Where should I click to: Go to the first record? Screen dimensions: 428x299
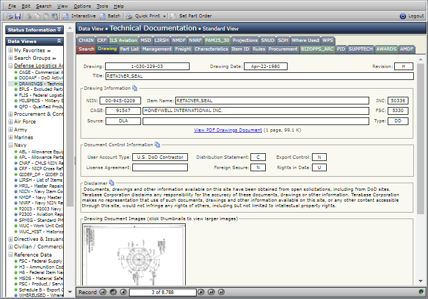[103, 292]
